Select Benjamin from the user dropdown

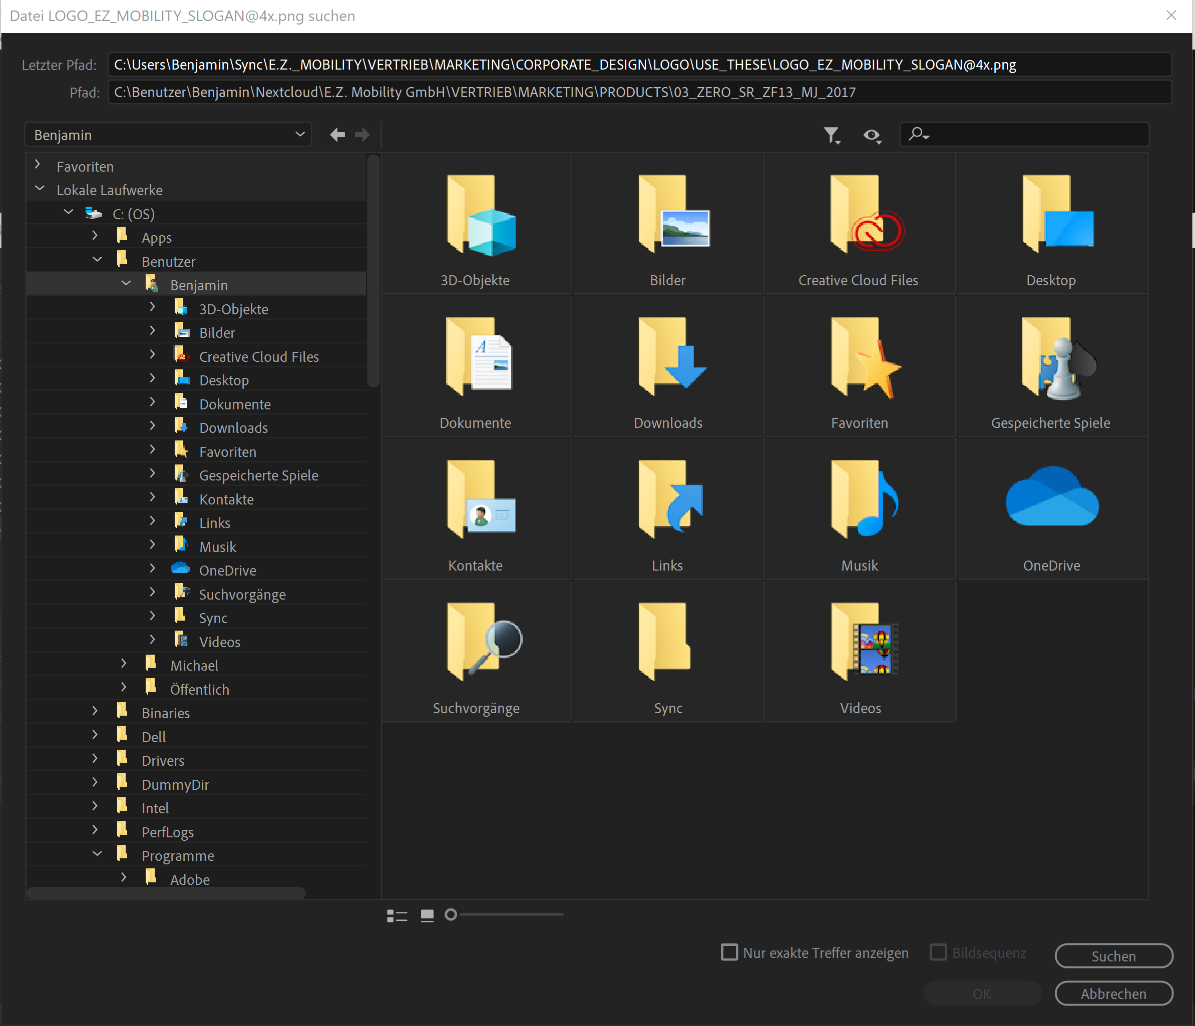click(x=166, y=134)
